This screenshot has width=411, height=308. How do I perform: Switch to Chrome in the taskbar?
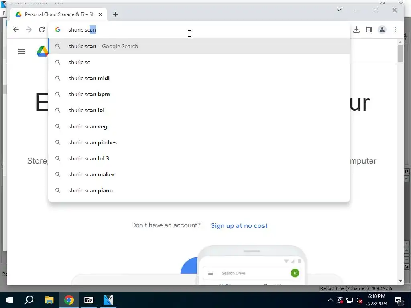pos(69,300)
